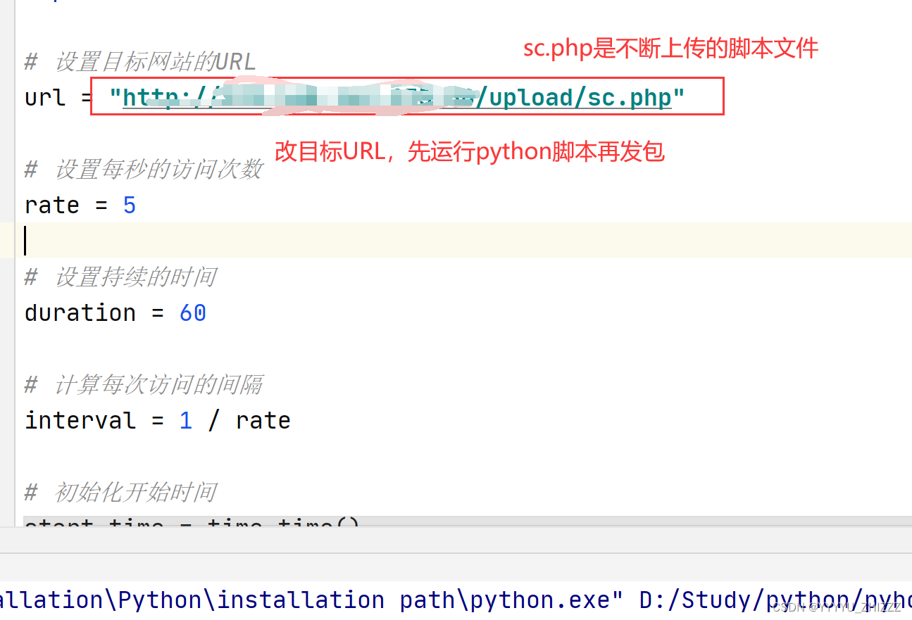This screenshot has height=620, width=912.
Task: Click the url variable name
Action: pyautogui.click(x=44, y=97)
